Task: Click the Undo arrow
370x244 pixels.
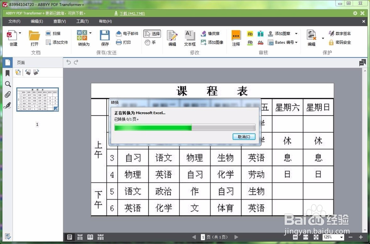Action: coord(68,62)
